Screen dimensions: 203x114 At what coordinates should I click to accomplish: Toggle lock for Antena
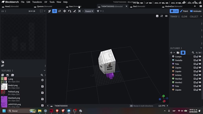tap(197, 75)
